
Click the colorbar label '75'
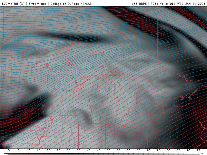pyautogui.click(x=158, y=150)
